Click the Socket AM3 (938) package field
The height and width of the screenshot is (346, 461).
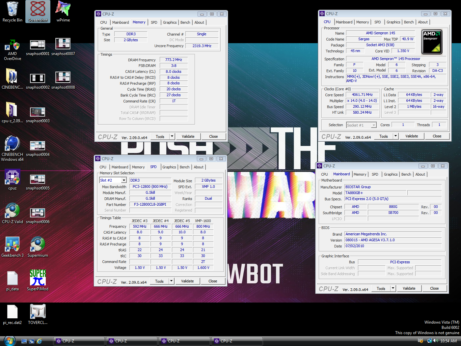tap(381, 45)
